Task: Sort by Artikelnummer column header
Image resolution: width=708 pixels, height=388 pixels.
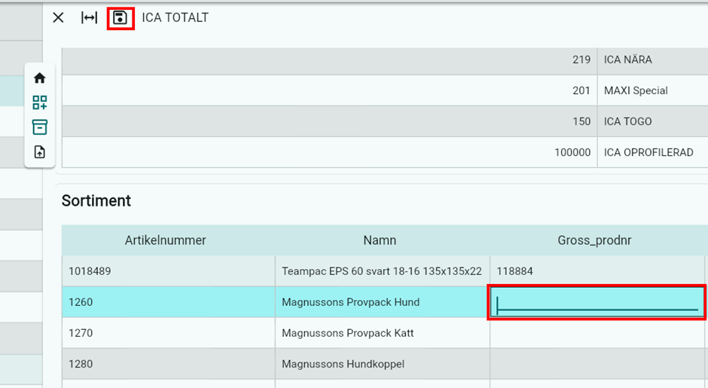Action: (165, 240)
